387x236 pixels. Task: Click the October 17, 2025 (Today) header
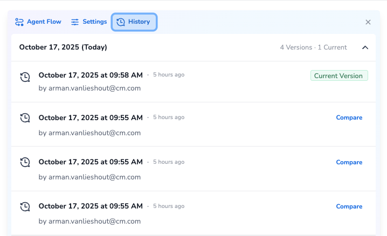coord(63,47)
